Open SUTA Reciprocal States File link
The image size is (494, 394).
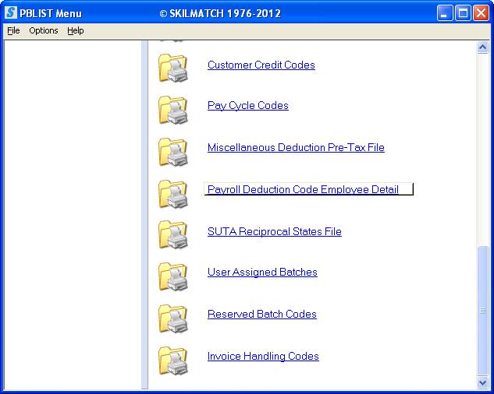275,232
